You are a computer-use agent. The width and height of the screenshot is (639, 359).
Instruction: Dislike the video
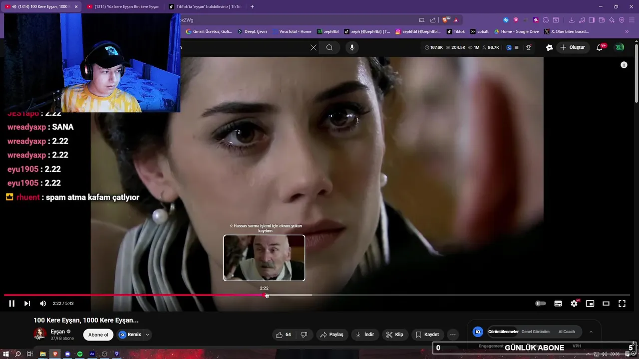click(x=304, y=335)
